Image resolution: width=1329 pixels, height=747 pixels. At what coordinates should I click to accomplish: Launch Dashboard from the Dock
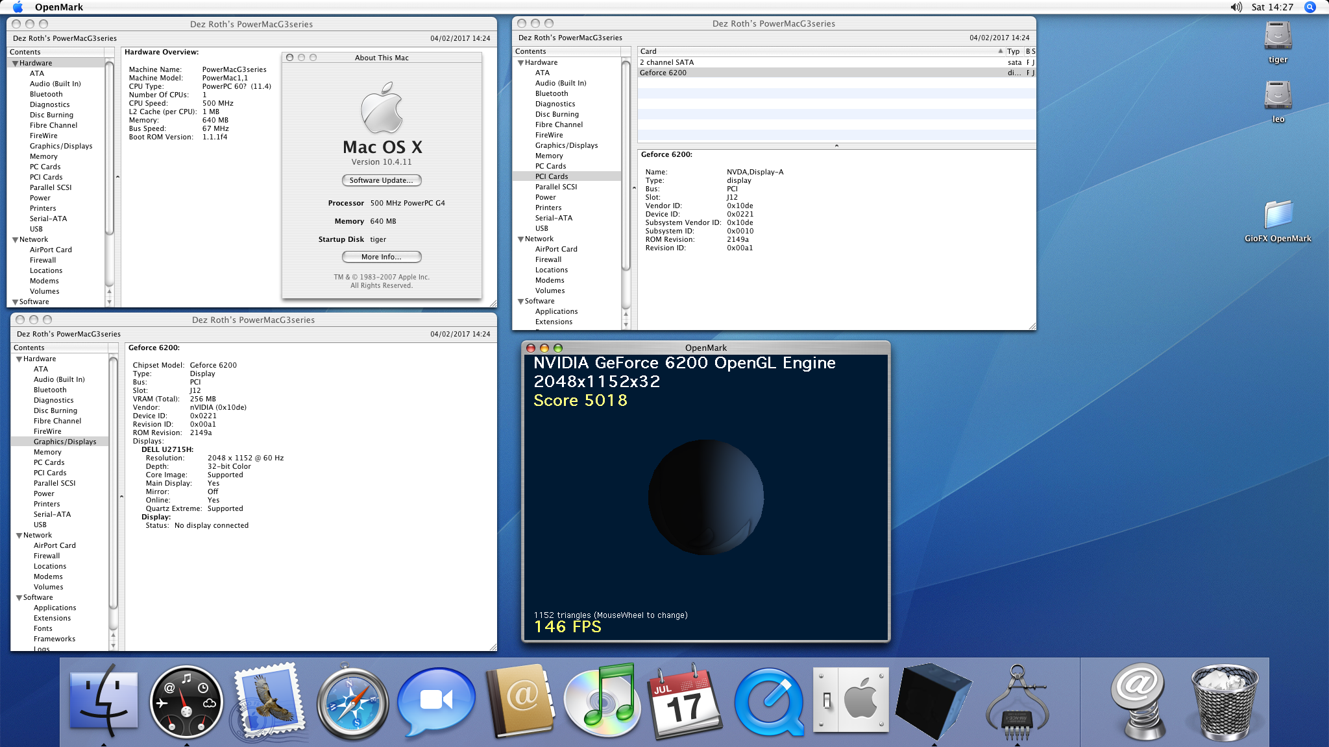[x=186, y=702]
